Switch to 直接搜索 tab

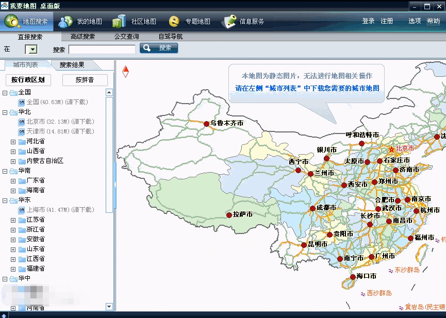pyautogui.click(x=30, y=37)
